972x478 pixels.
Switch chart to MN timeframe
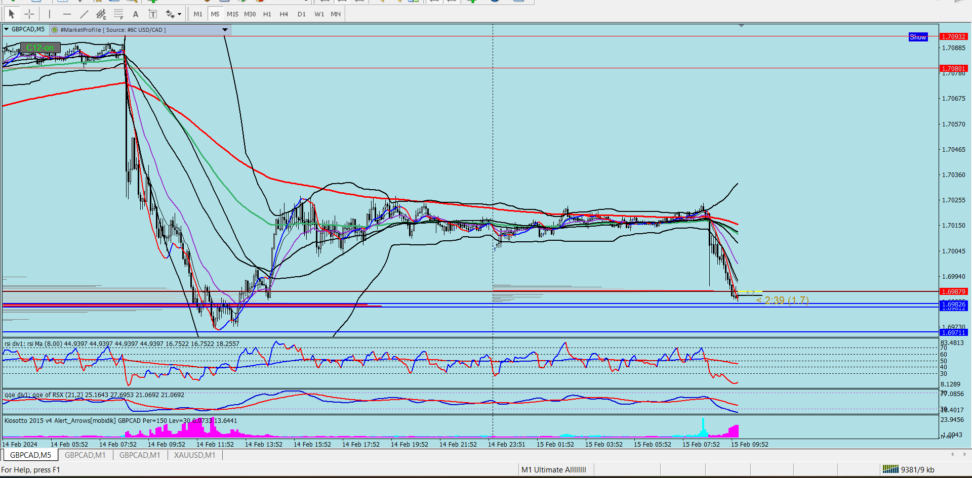pyautogui.click(x=336, y=14)
